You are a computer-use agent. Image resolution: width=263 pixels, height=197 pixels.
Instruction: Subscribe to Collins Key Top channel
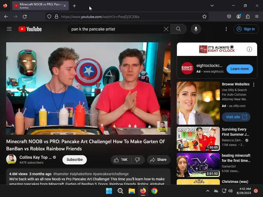click(75, 160)
